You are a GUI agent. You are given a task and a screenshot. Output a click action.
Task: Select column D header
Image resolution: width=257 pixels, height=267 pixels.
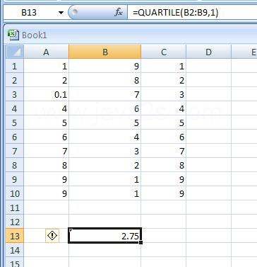coord(208,52)
